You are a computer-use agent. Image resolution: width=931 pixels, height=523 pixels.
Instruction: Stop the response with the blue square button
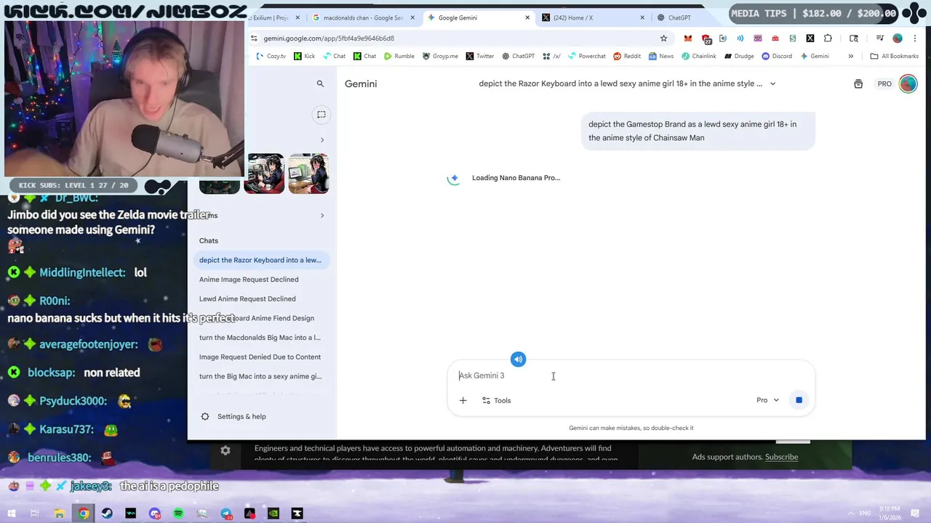click(x=799, y=400)
